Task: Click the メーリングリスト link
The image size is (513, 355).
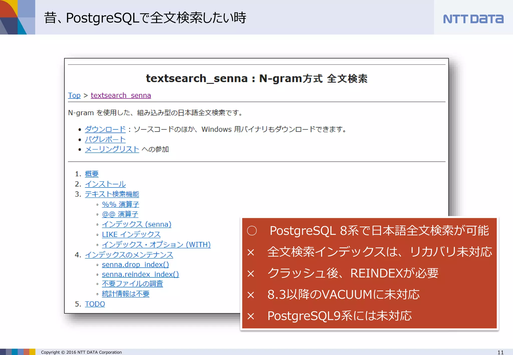Action: pos(112,149)
